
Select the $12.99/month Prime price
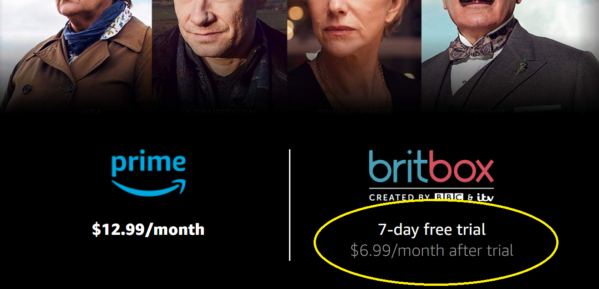(148, 229)
